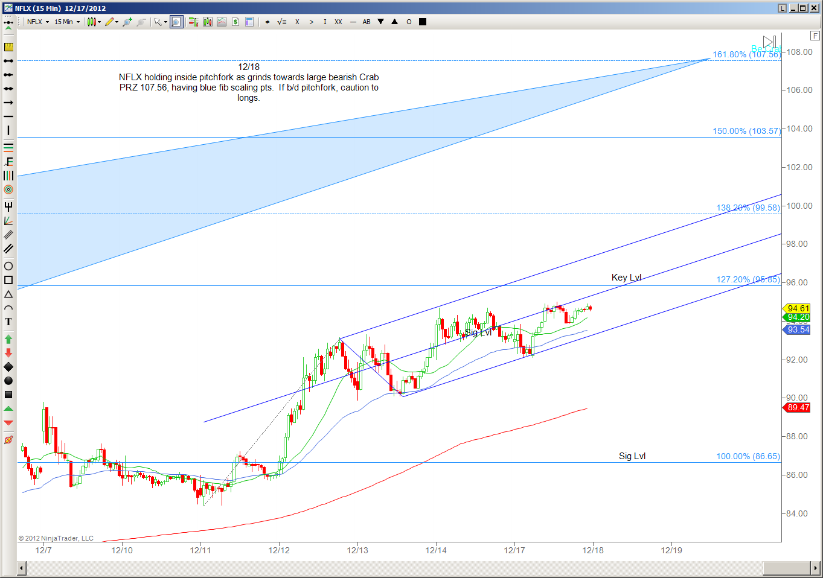Toggle the F button in chart corner
Viewport: 823px width, 578px height.
815,36
